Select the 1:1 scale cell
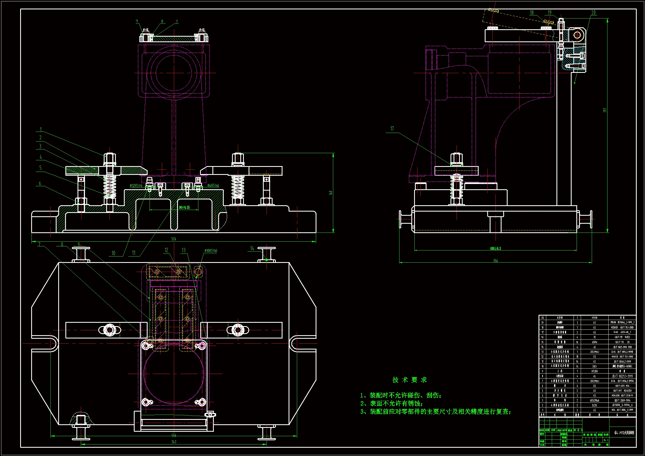This screenshot has height=456, width=645. tap(606, 440)
